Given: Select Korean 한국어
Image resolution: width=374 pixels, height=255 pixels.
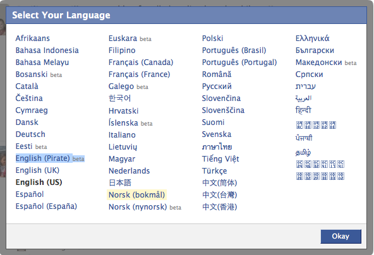Looking at the screenshot, I should [x=119, y=98].
